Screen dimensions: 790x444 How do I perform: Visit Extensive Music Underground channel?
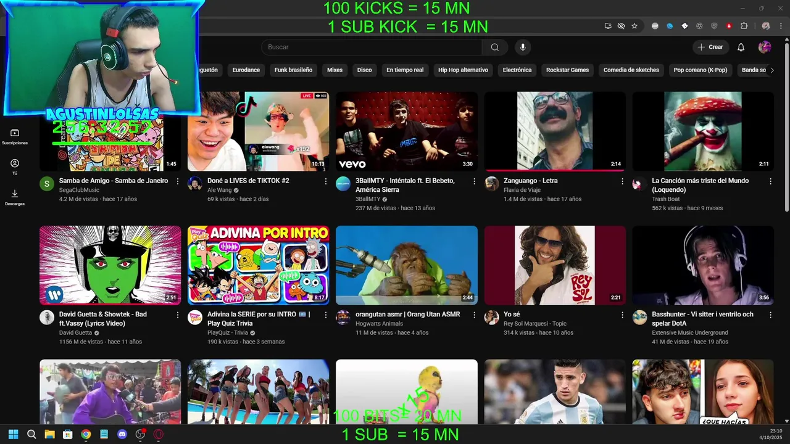coord(689,333)
